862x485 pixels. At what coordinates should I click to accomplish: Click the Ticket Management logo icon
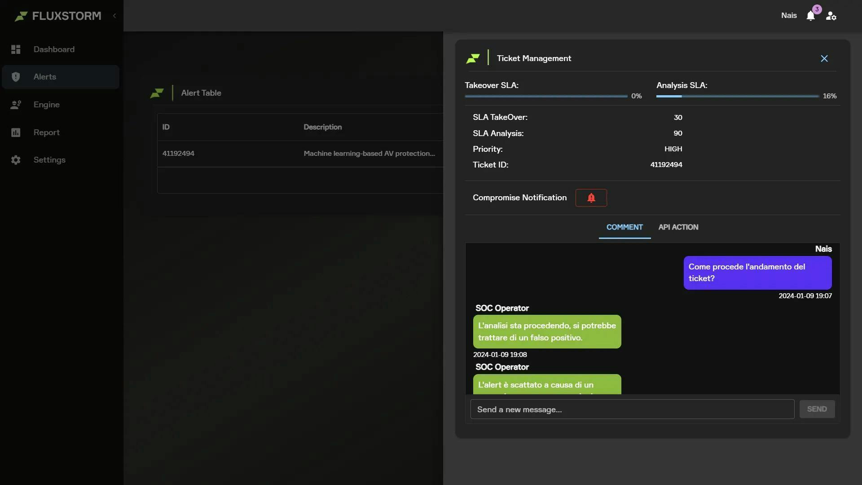pyautogui.click(x=473, y=58)
